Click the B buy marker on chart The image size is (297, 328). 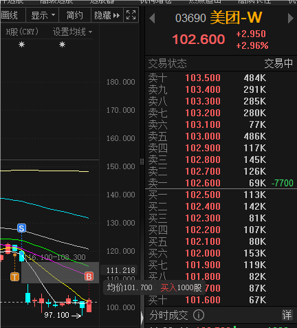(89, 276)
